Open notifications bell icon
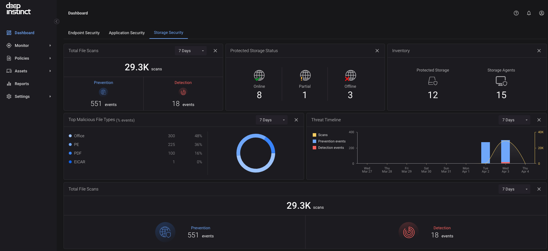The height and width of the screenshot is (251, 548). 529,13
